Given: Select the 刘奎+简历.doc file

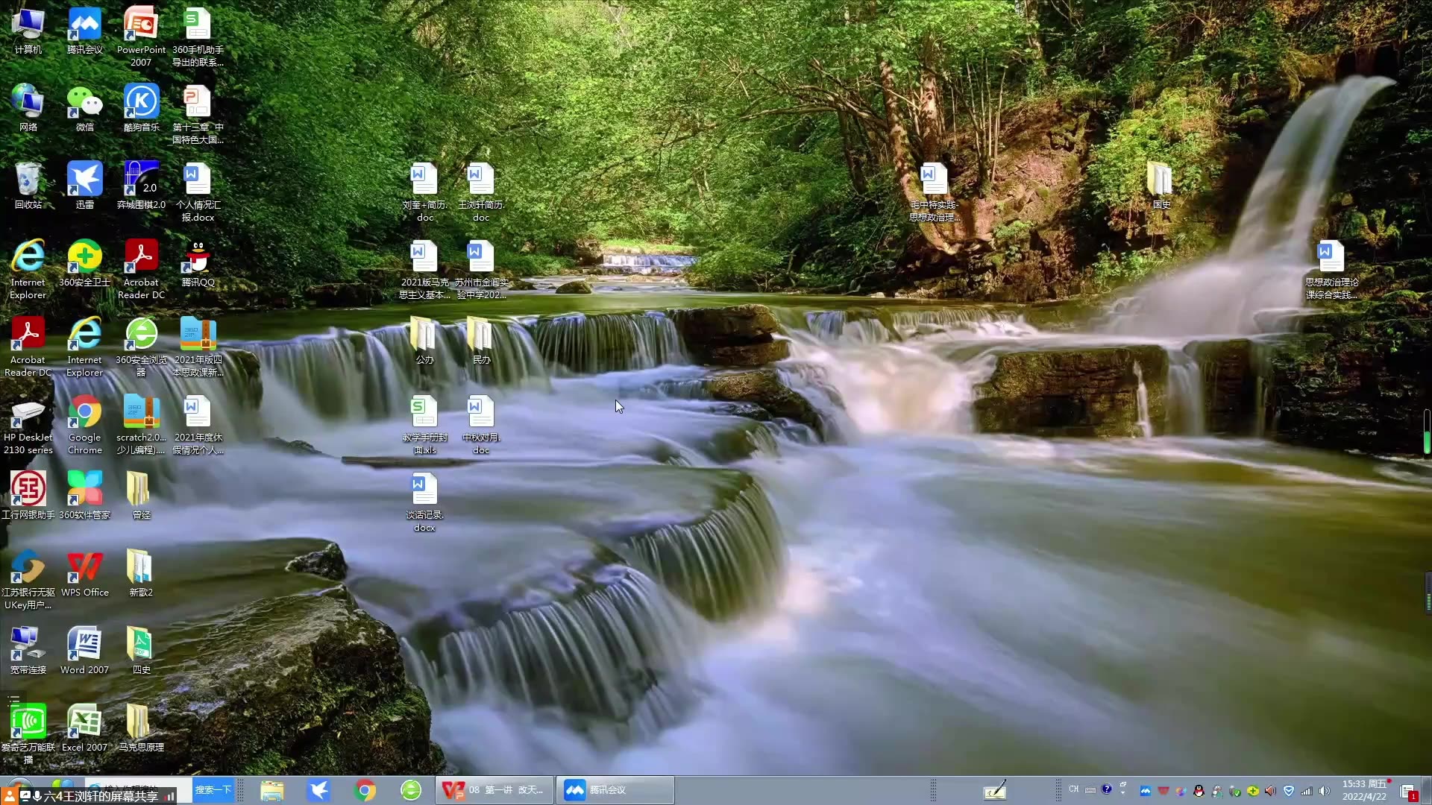Looking at the screenshot, I should tap(424, 192).
